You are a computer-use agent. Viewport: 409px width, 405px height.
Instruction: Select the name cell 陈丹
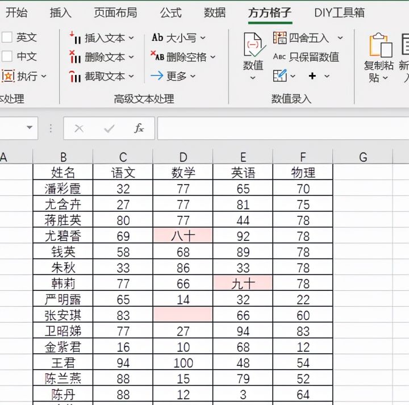coord(63,394)
